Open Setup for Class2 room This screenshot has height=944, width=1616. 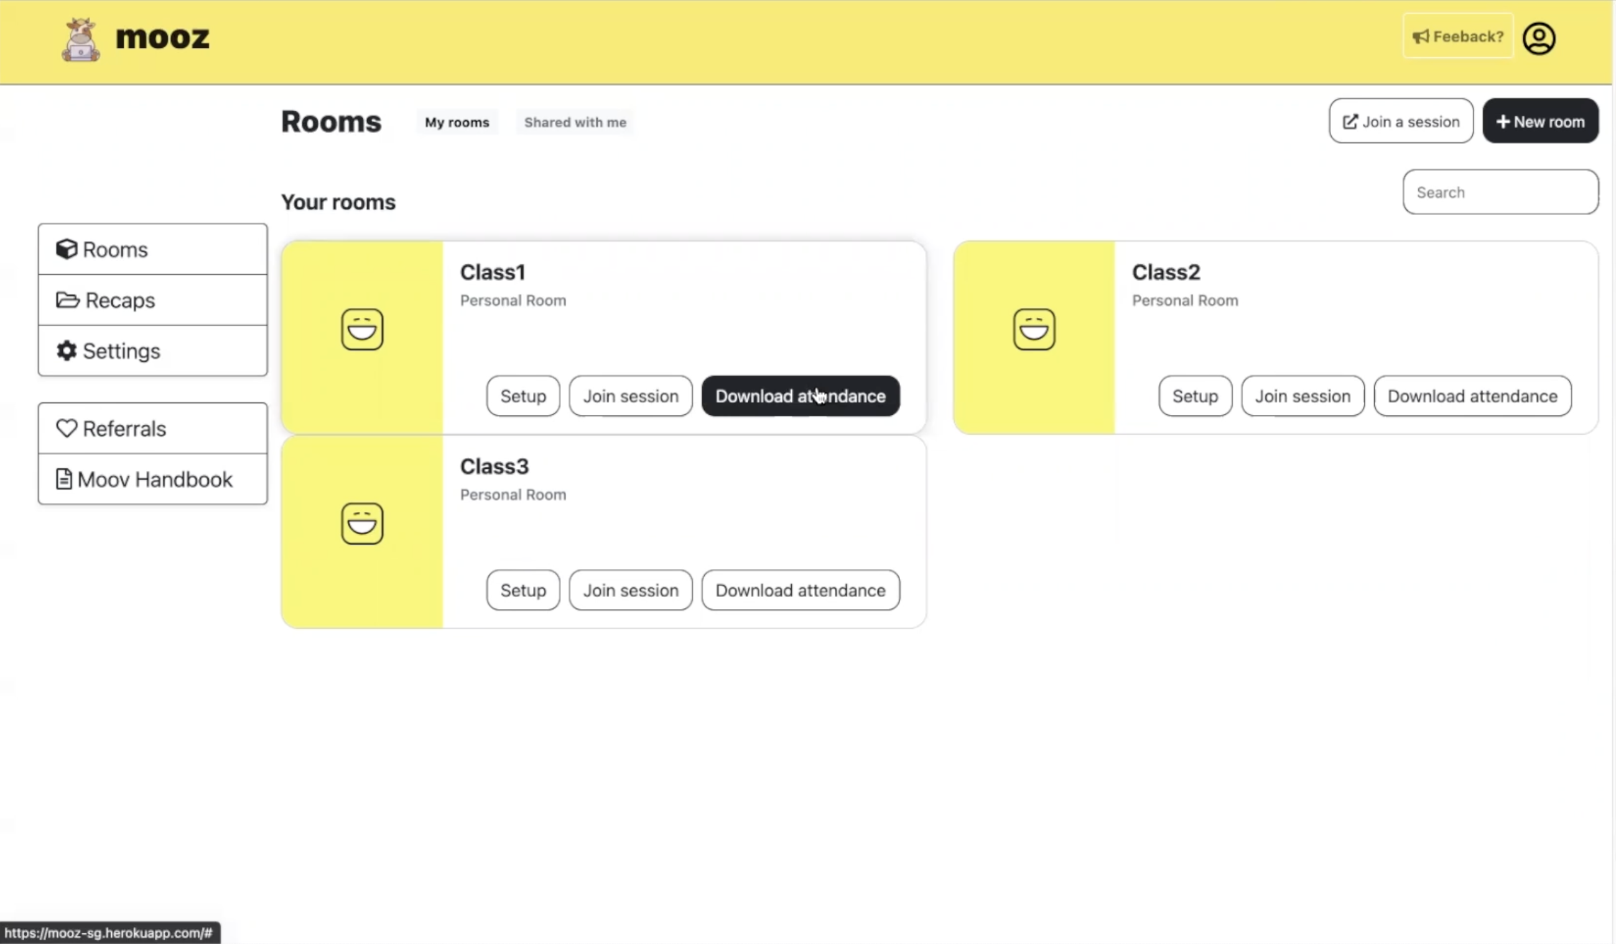(1195, 396)
